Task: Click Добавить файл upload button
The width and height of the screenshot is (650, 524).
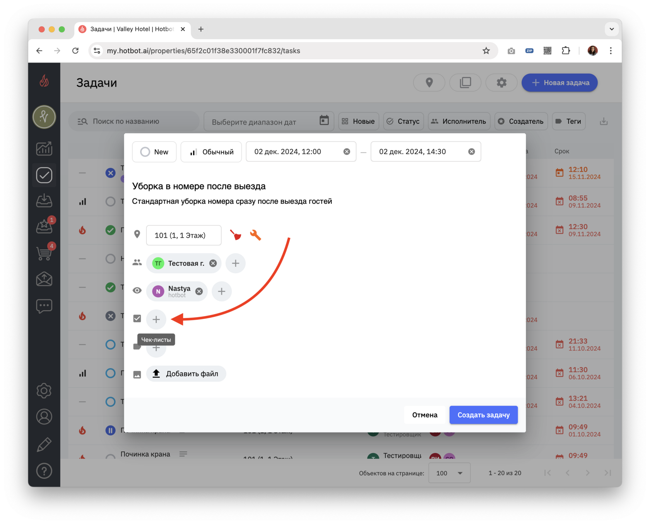Action: click(x=186, y=374)
